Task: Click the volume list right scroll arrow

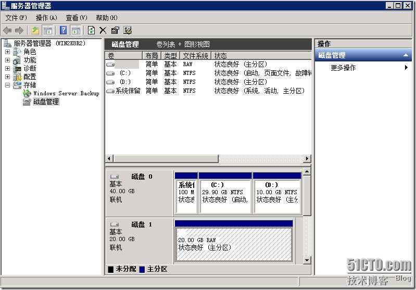Action: point(307,159)
